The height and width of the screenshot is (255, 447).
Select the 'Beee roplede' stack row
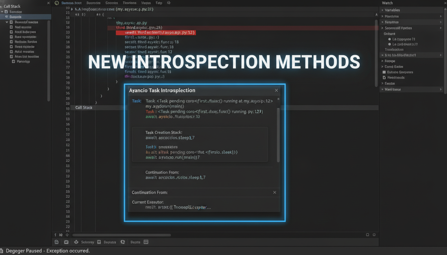click(25, 47)
